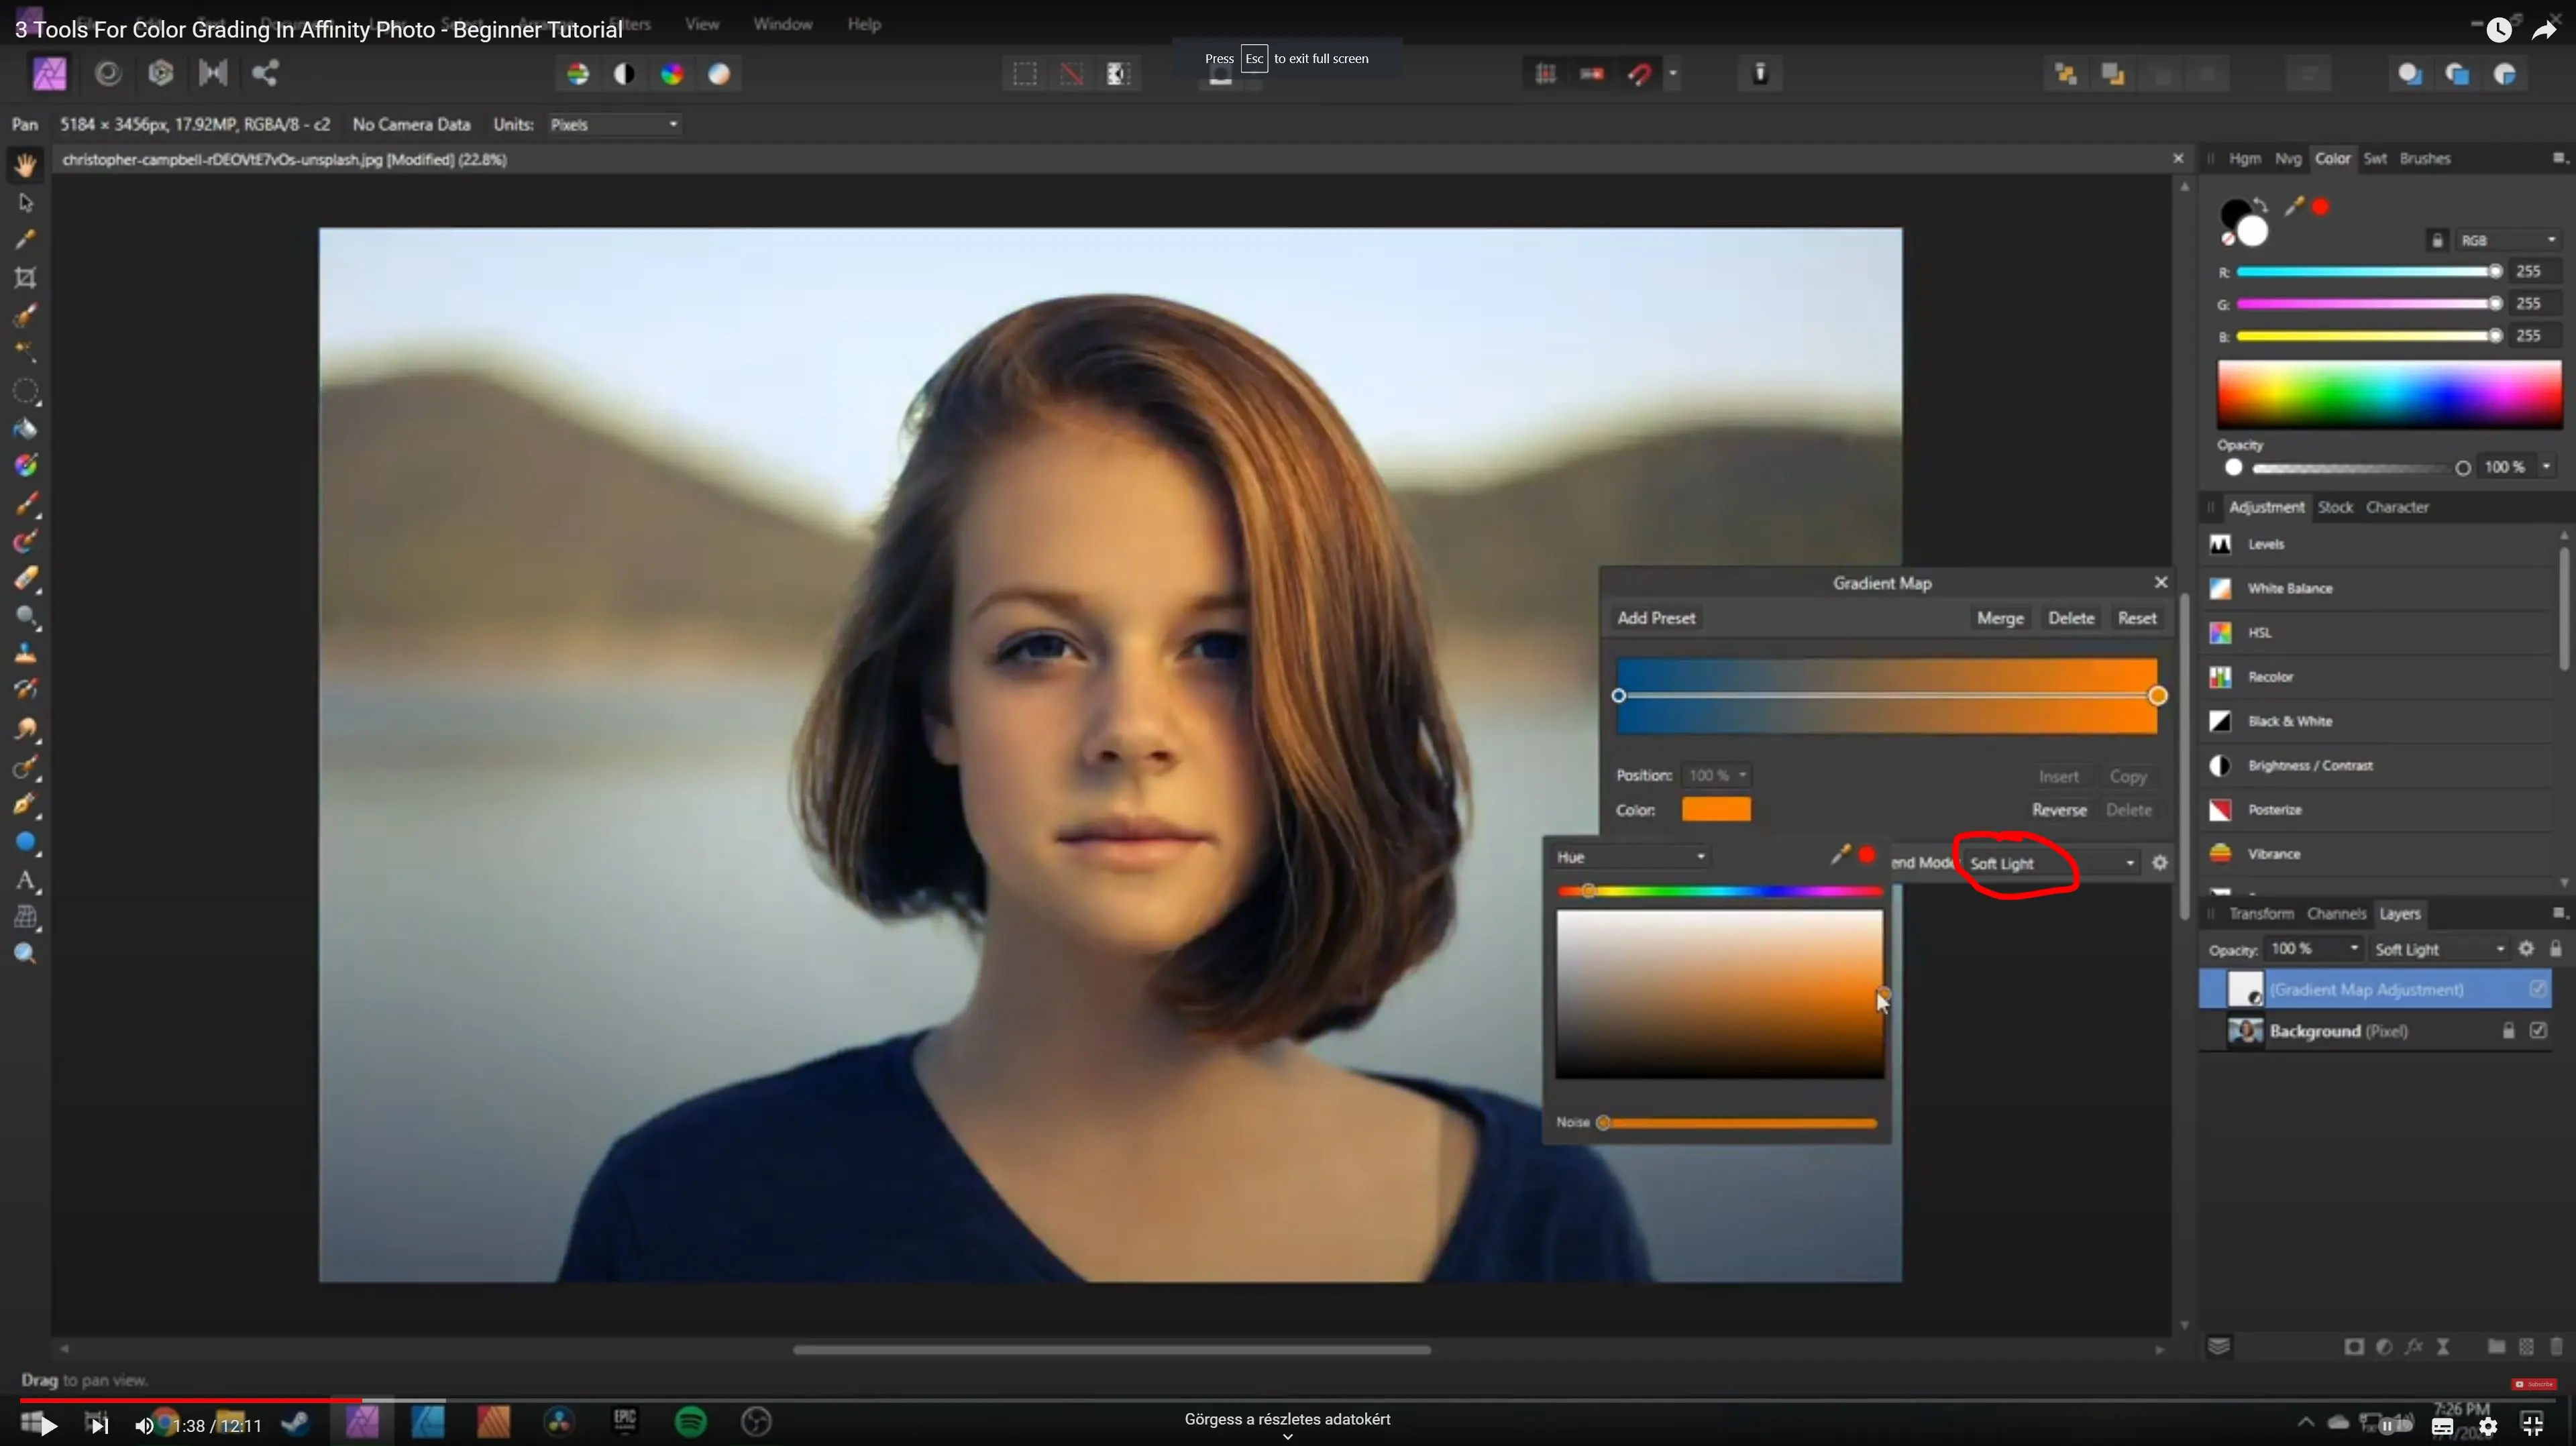Open the Swatches (Swt) tab

pyautogui.click(x=2374, y=158)
